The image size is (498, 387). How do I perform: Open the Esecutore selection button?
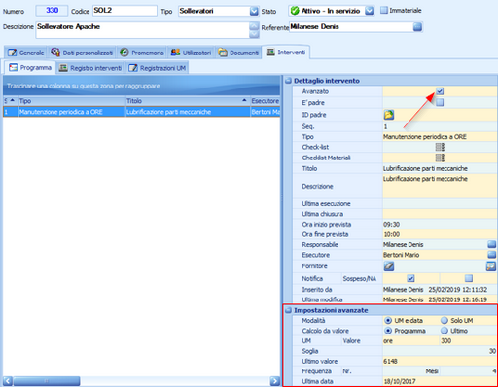(492, 255)
